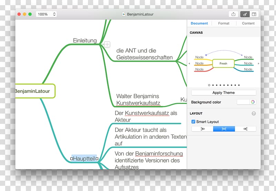
Task: Toggle the Inspector brush icon
Action: (245, 14)
